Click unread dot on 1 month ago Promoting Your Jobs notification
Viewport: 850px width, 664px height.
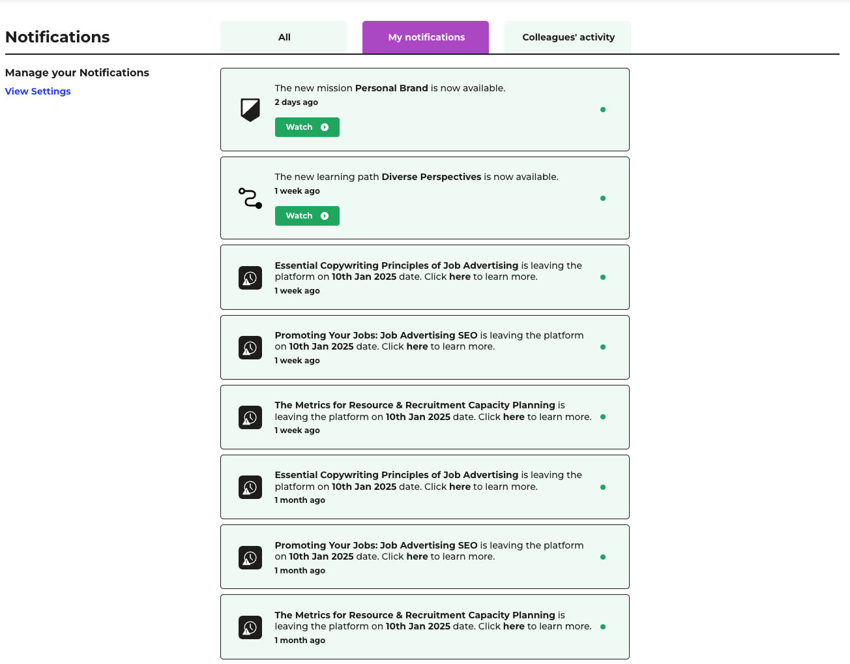tap(603, 557)
